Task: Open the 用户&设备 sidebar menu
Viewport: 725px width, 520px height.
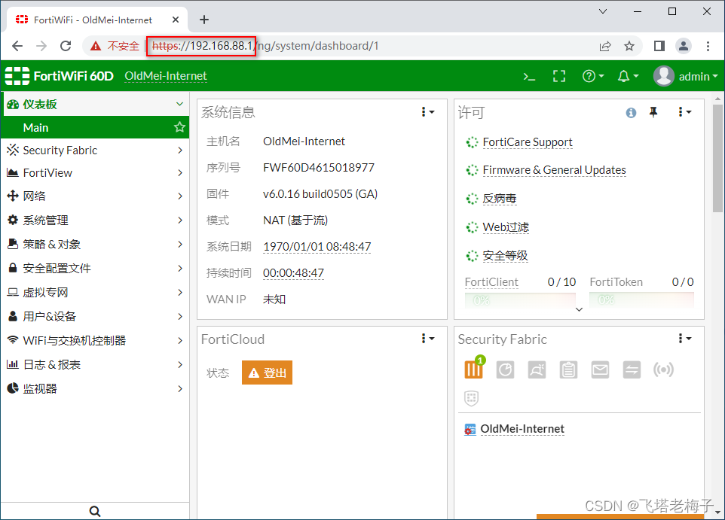Action: pos(95,316)
